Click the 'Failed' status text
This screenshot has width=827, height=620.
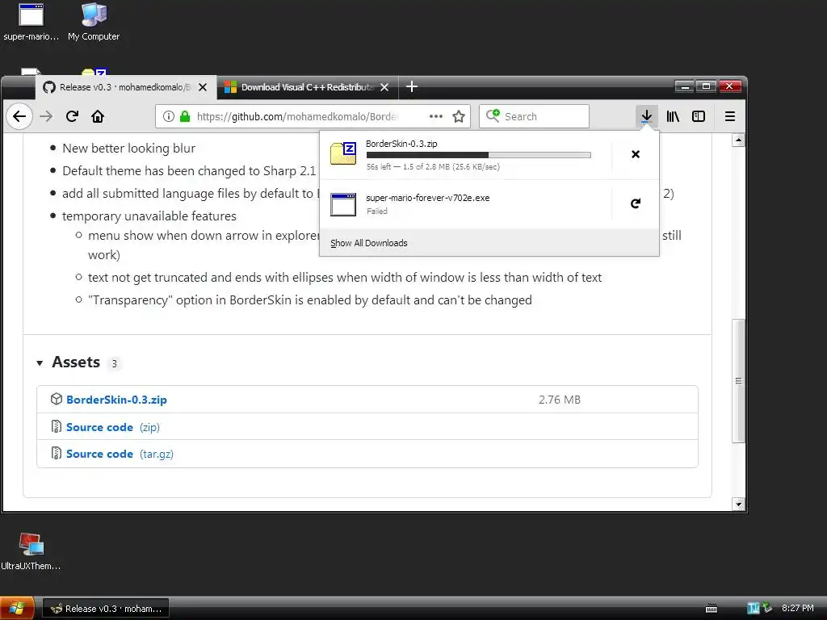tap(377, 212)
